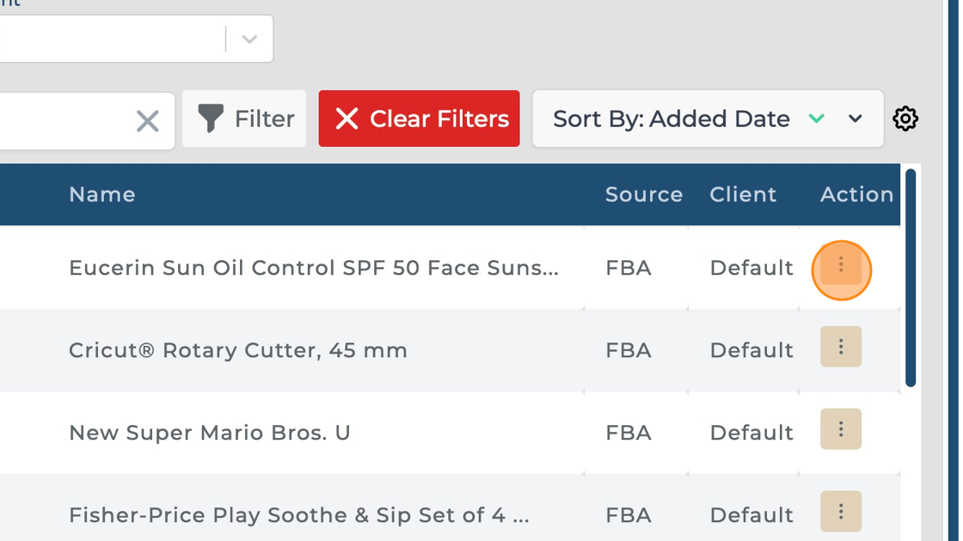
Task: Open action menu for New Super Mario Bros. U
Action: tap(841, 429)
